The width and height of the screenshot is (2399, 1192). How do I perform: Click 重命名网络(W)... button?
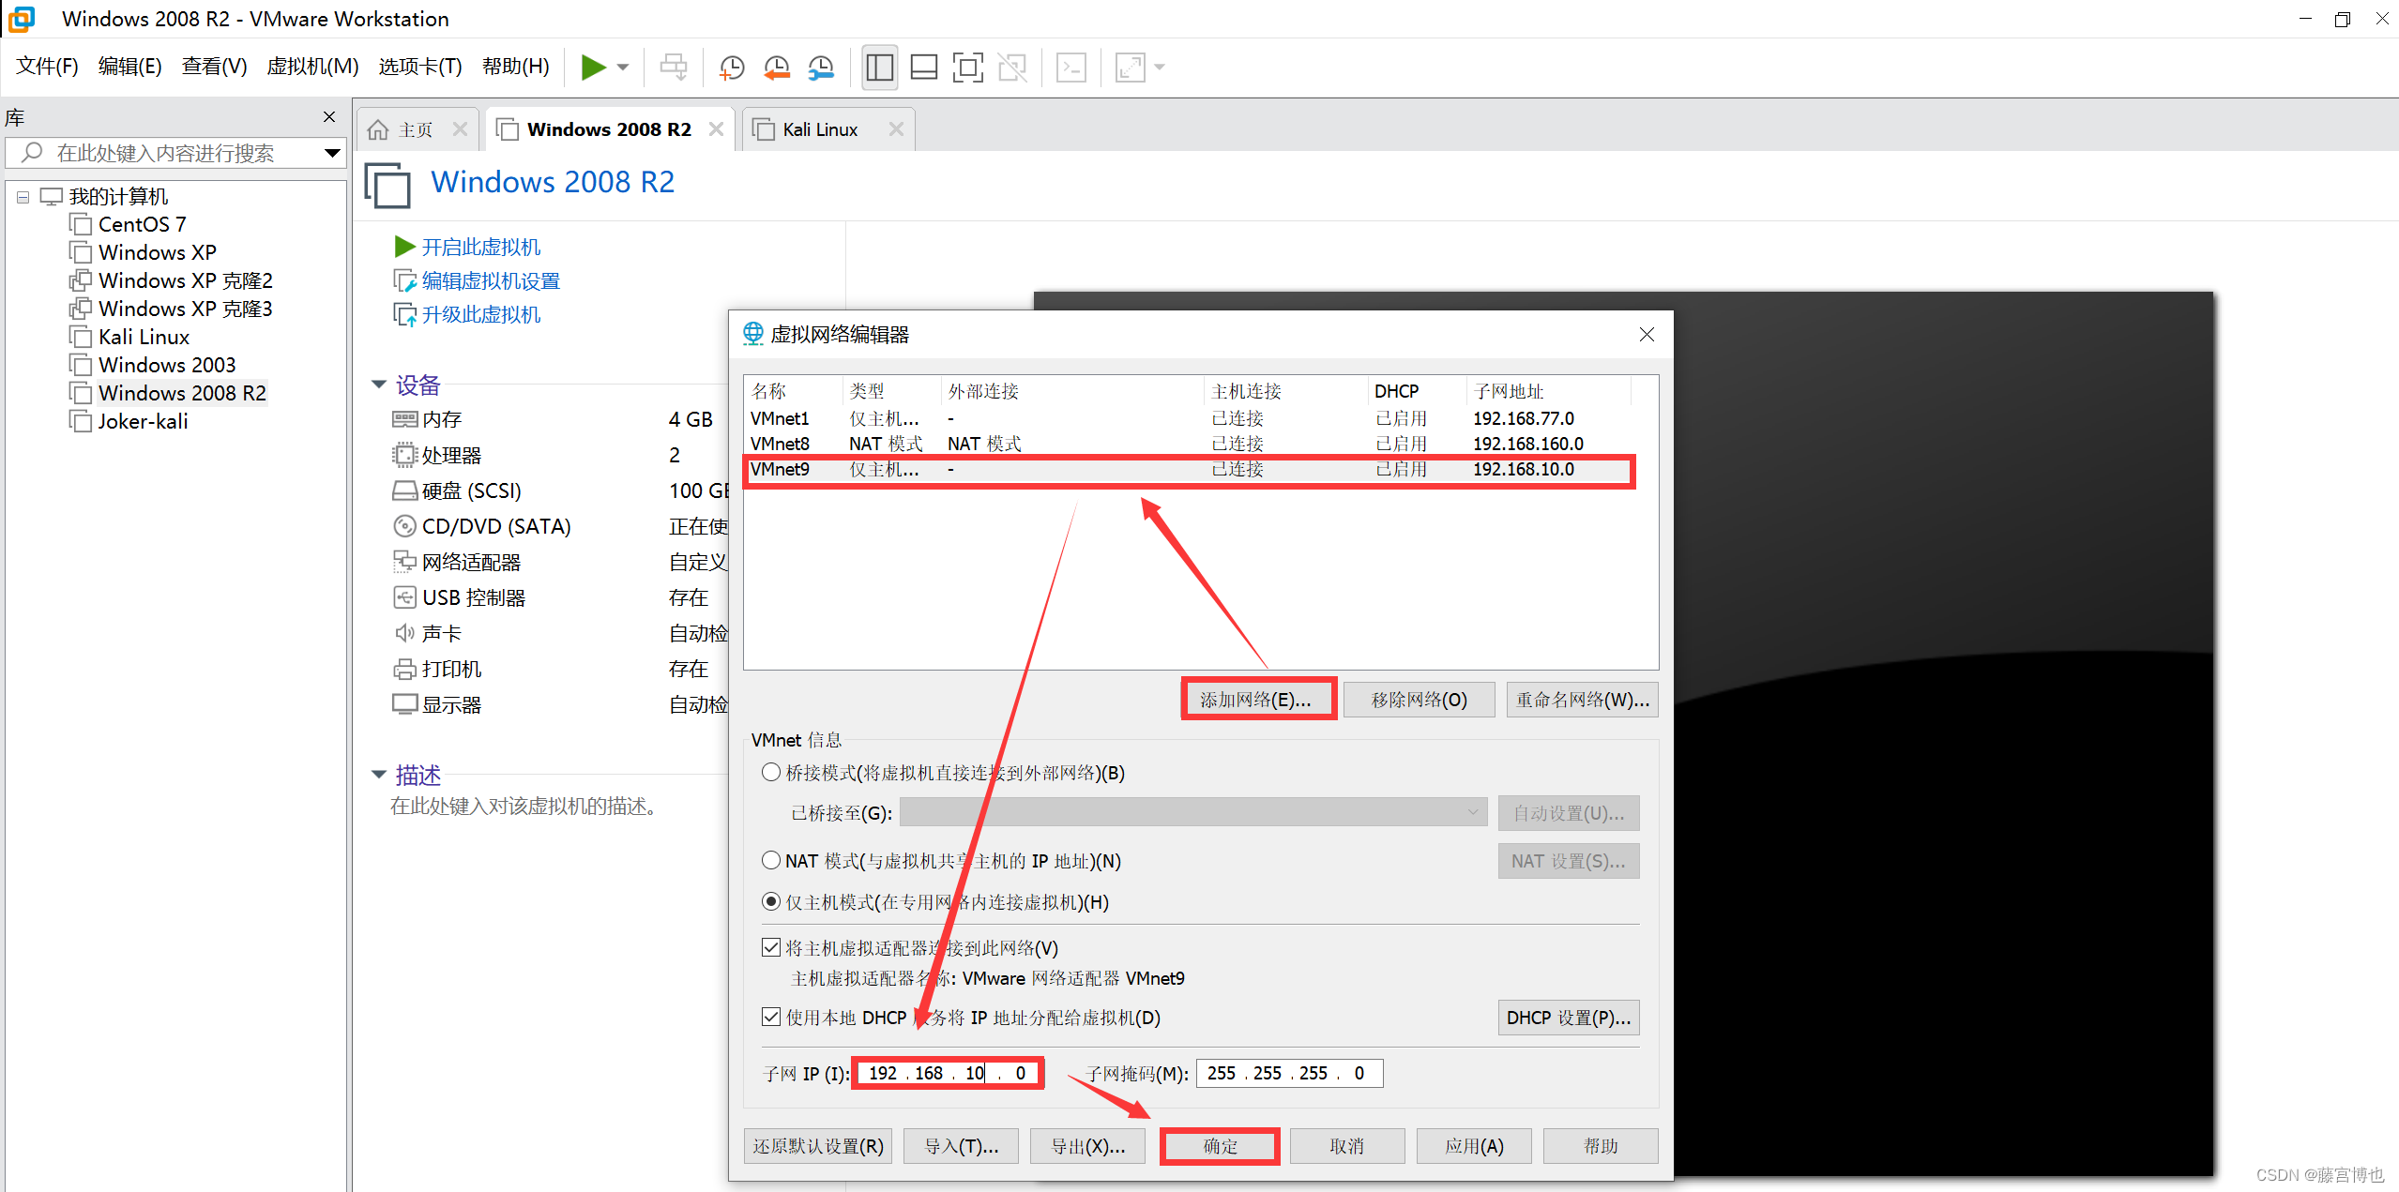pyautogui.click(x=1582, y=700)
